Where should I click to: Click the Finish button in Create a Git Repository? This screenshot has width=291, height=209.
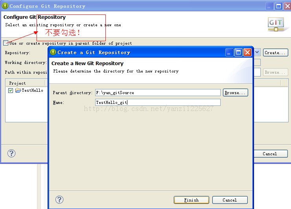[192, 200]
